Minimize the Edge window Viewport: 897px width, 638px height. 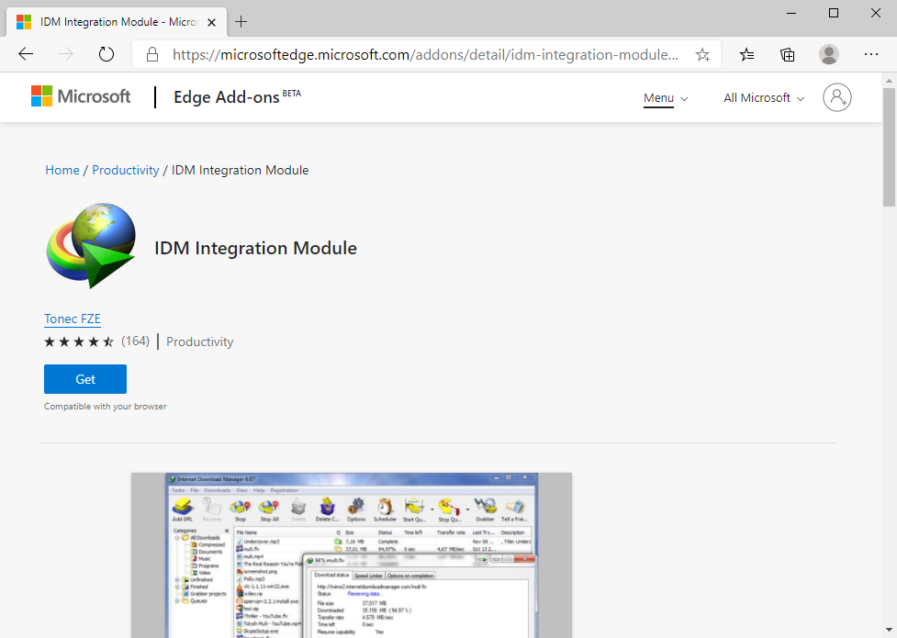(791, 13)
